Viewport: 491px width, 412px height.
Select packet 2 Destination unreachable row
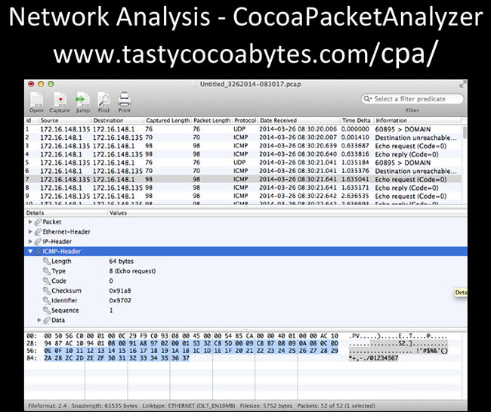click(x=242, y=138)
